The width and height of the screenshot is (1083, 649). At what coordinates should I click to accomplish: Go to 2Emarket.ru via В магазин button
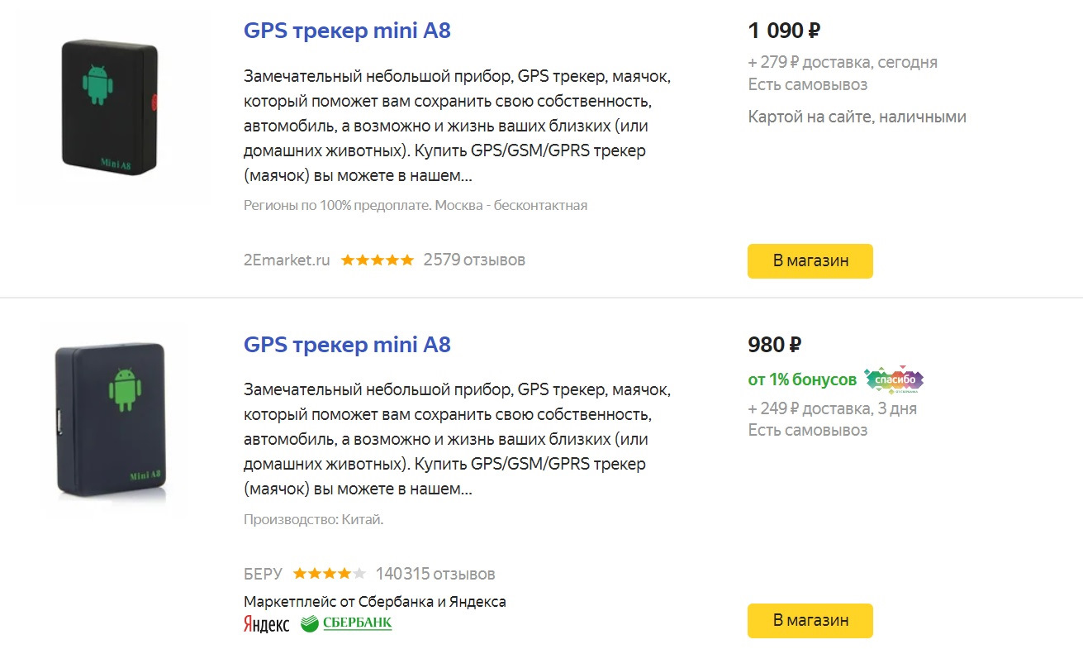810,260
